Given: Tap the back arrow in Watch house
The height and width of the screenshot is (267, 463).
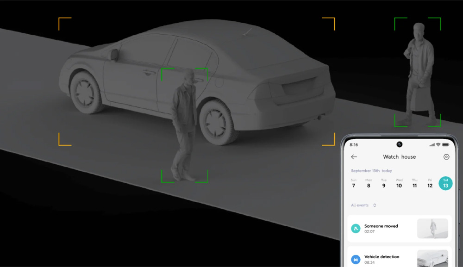Looking at the screenshot, I should point(354,157).
